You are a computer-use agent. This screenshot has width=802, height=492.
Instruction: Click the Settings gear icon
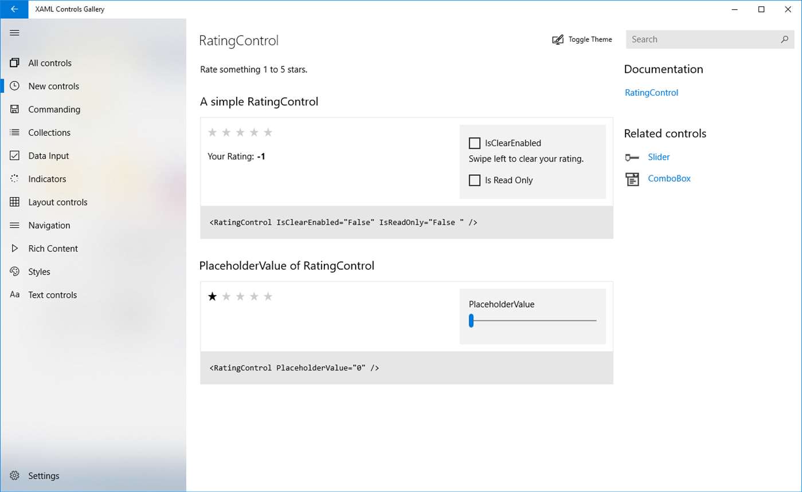[15, 476]
